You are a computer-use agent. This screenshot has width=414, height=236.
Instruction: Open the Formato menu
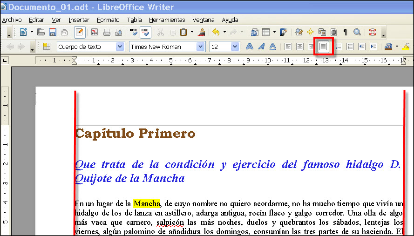(x=108, y=20)
